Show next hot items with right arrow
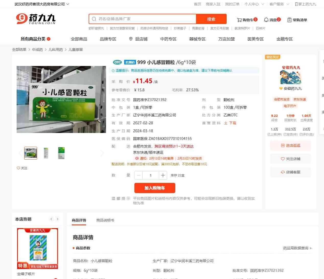This screenshot has width=324, height=279. click(57, 219)
